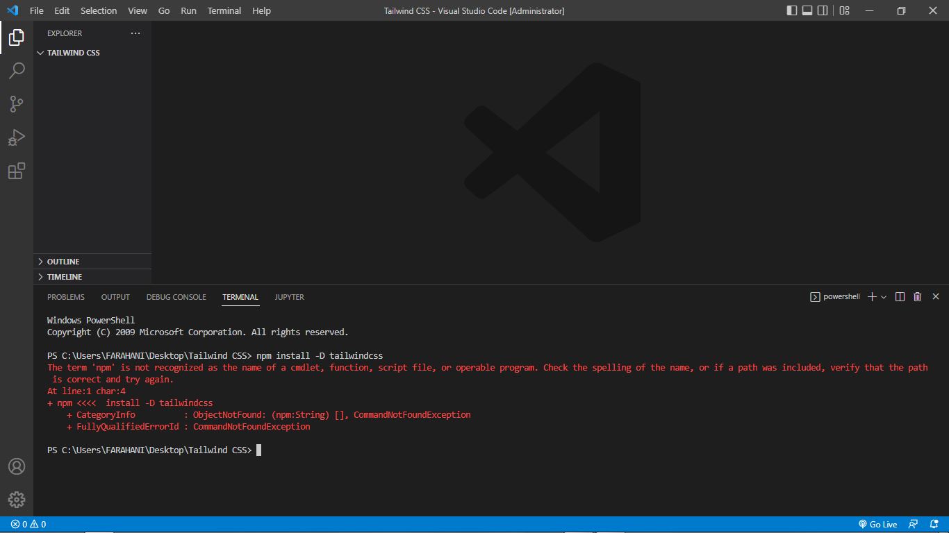
Task: Expand the Timeline section
Action: coord(92,277)
